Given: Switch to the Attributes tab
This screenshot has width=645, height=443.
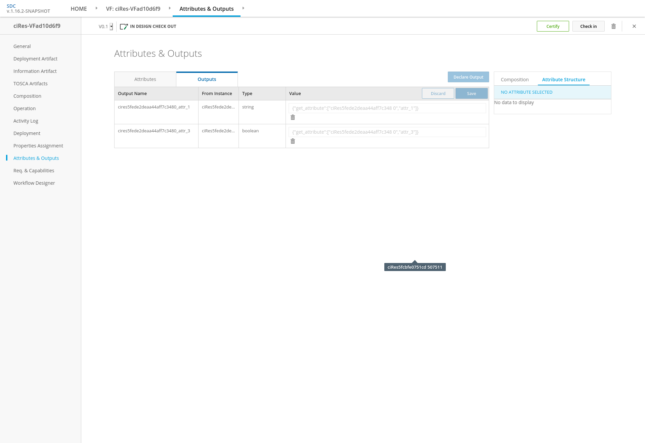Looking at the screenshot, I should click(x=145, y=79).
